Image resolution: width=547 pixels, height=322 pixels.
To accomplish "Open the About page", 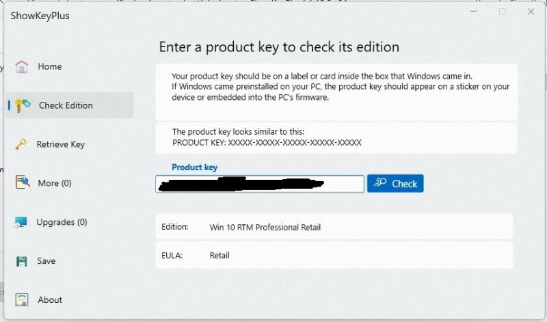I will coord(50,300).
